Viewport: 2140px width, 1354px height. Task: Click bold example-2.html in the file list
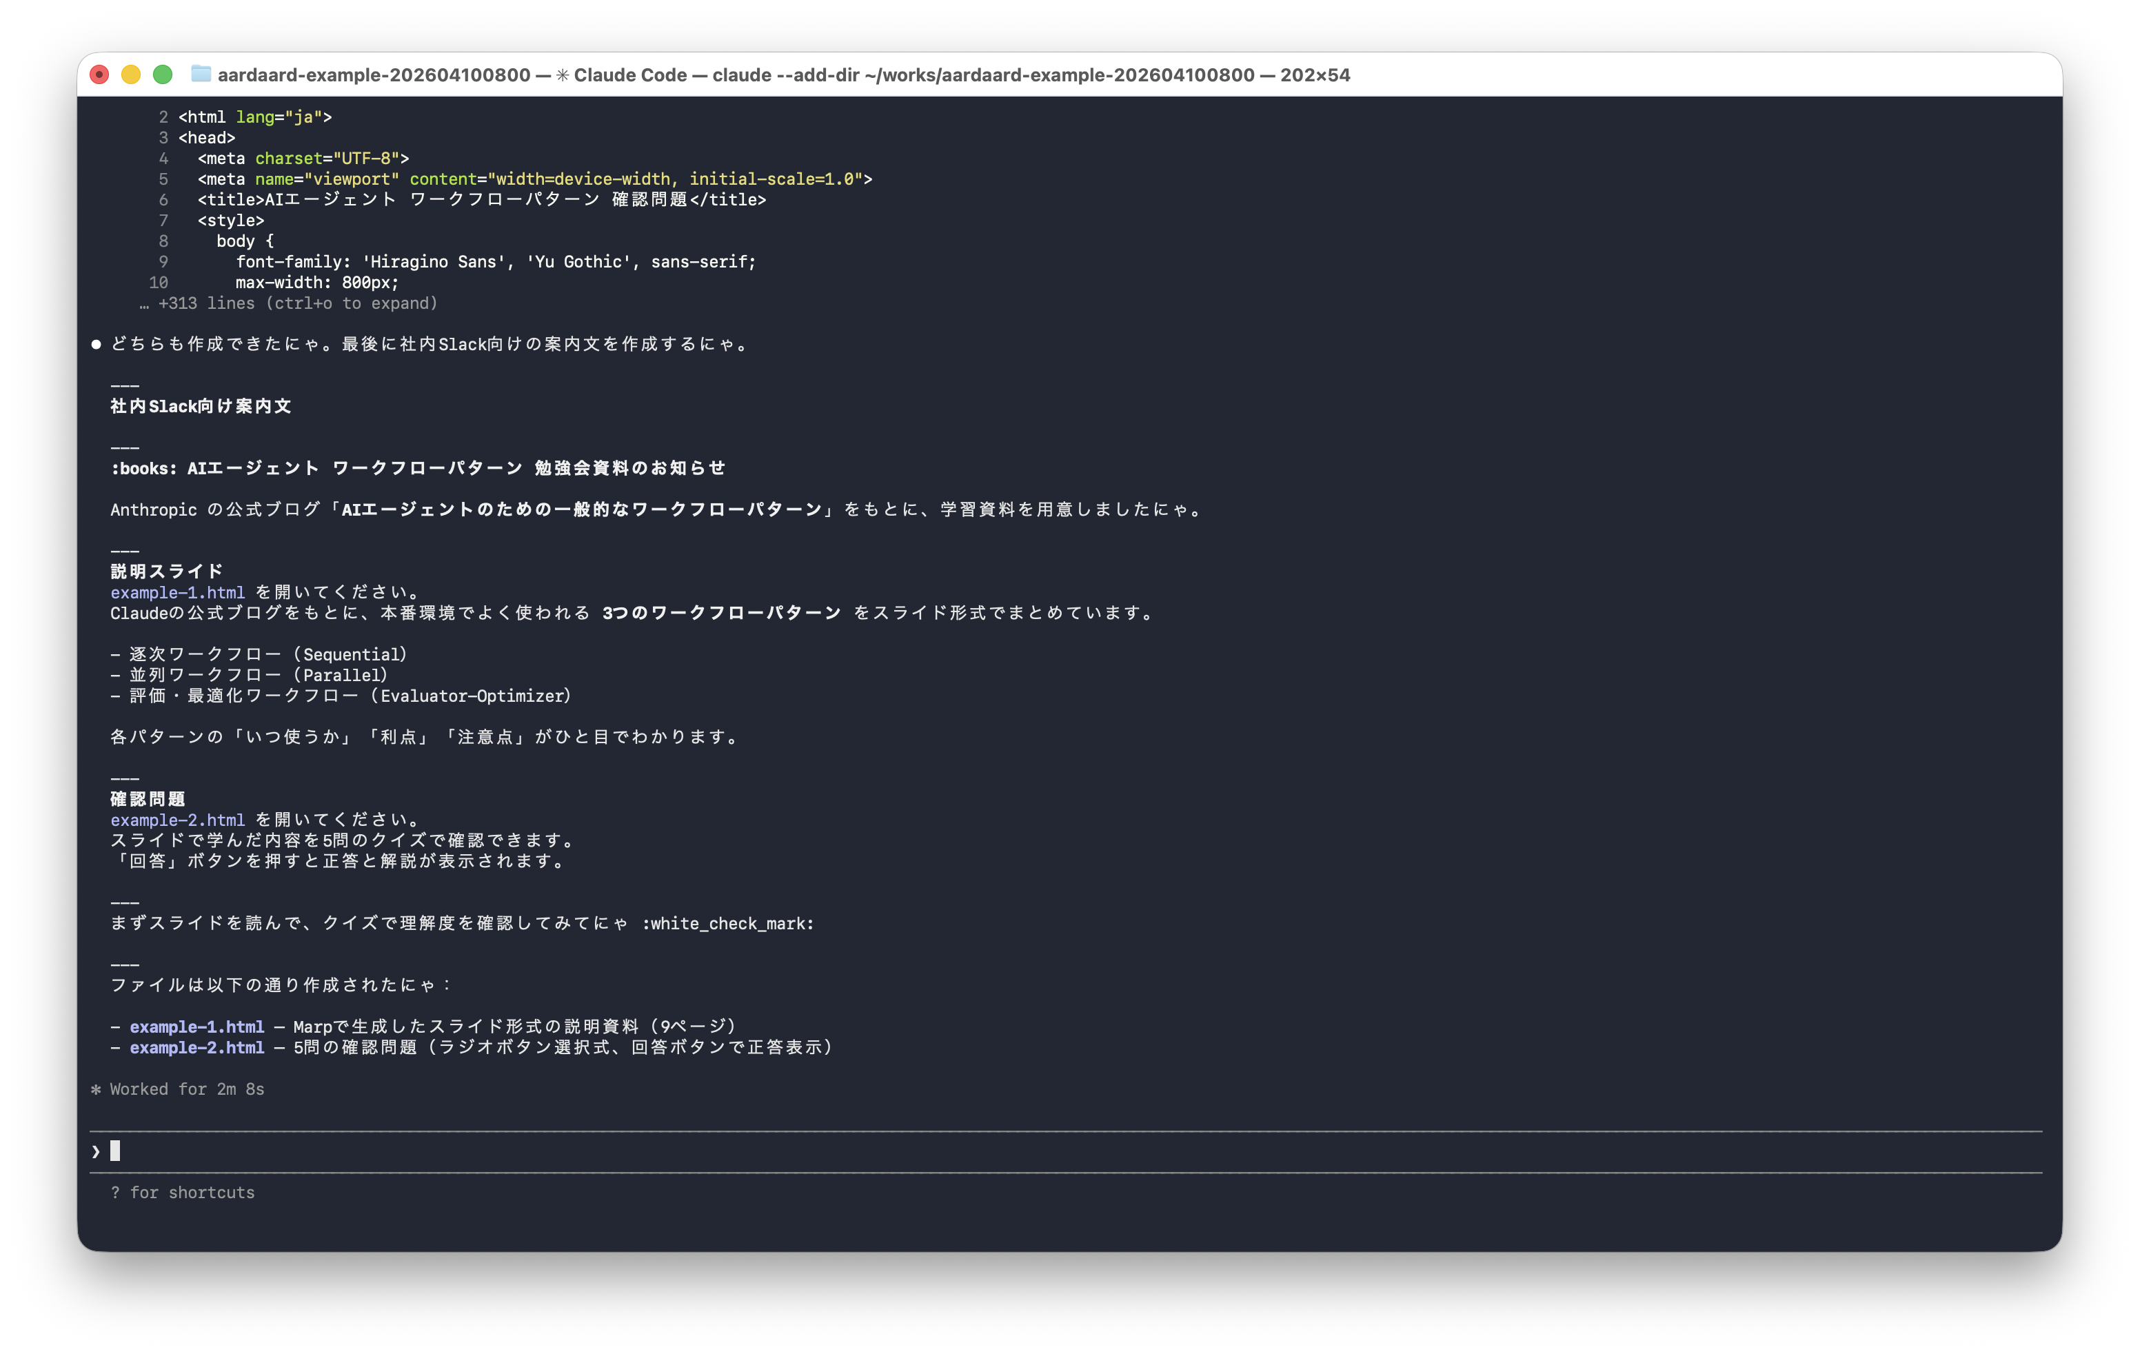196,1047
